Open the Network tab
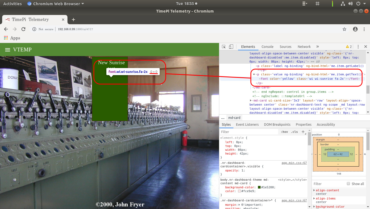The height and width of the screenshot is (209, 370). [x=304, y=47]
